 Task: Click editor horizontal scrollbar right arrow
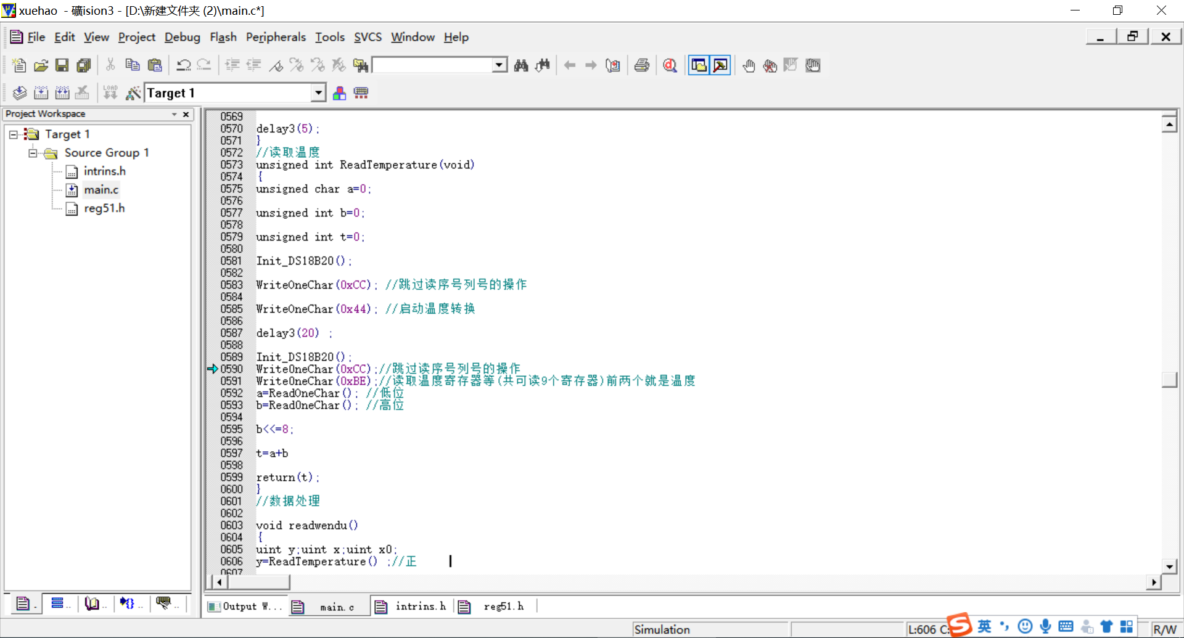[1154, 582]
